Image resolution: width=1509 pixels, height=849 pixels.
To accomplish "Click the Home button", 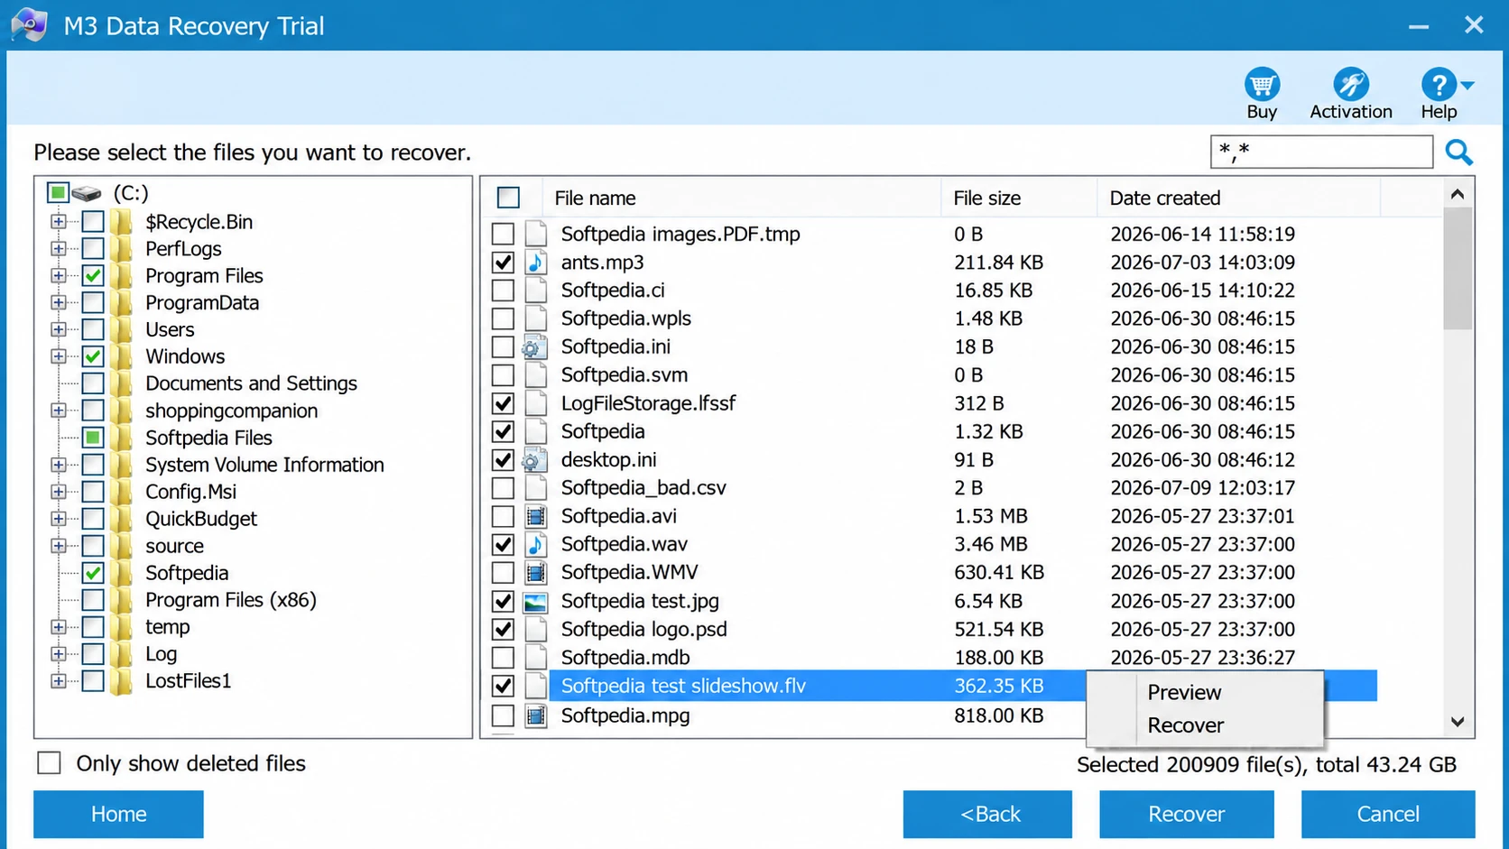I will pos(118,814).
